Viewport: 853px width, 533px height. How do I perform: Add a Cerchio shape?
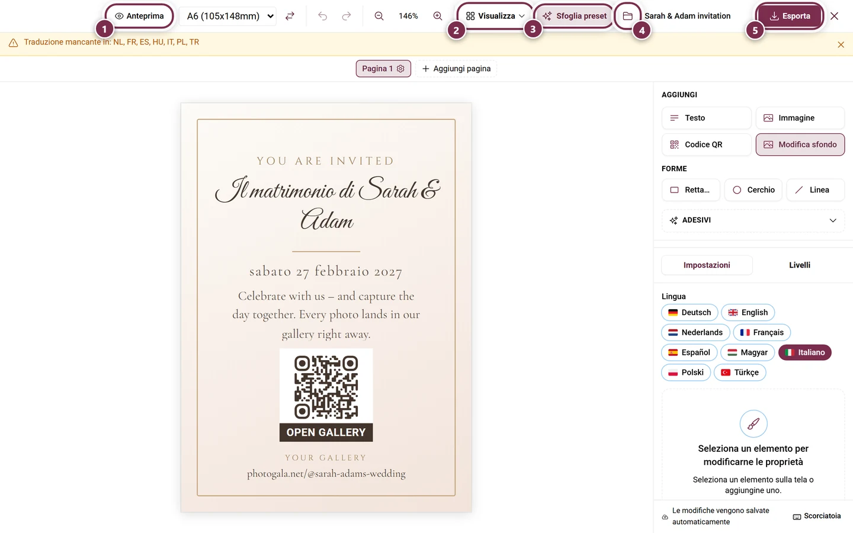753,190
